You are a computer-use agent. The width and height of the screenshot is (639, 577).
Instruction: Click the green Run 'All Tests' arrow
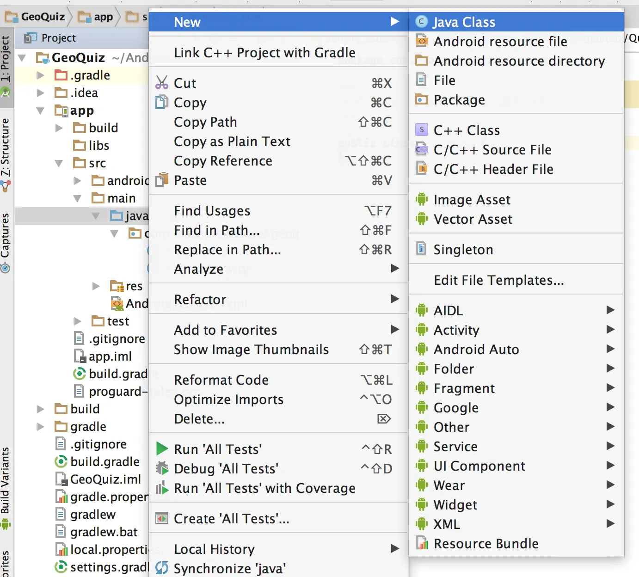point(162,449)
